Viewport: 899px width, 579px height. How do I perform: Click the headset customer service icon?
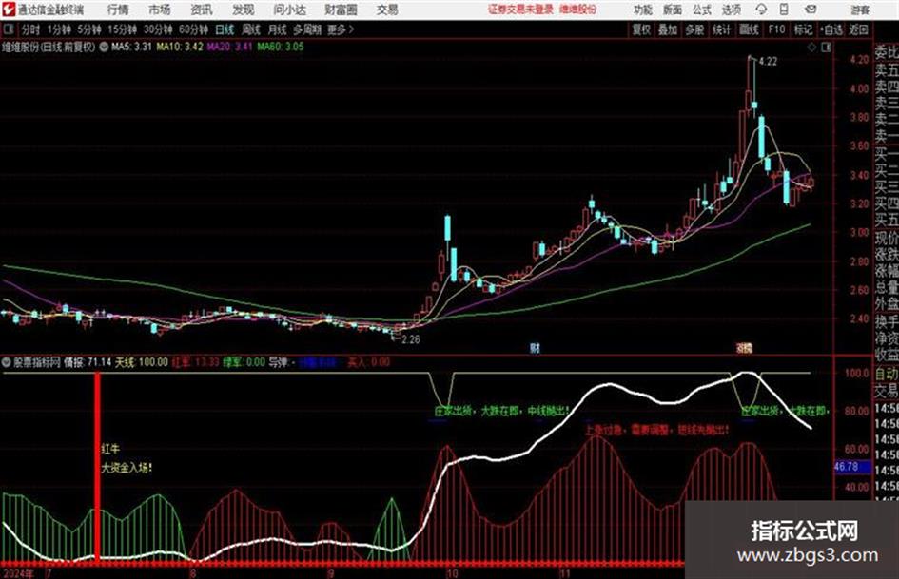click(x=761, y=10)
